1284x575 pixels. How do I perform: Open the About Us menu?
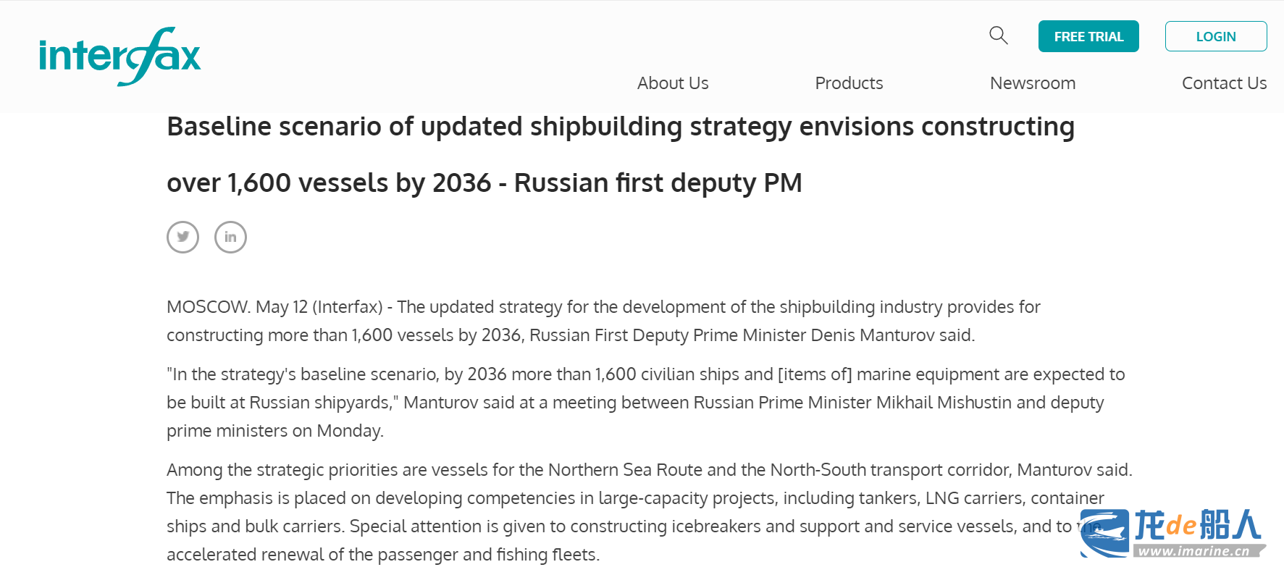pyautogui.click(x=673, y=83)
